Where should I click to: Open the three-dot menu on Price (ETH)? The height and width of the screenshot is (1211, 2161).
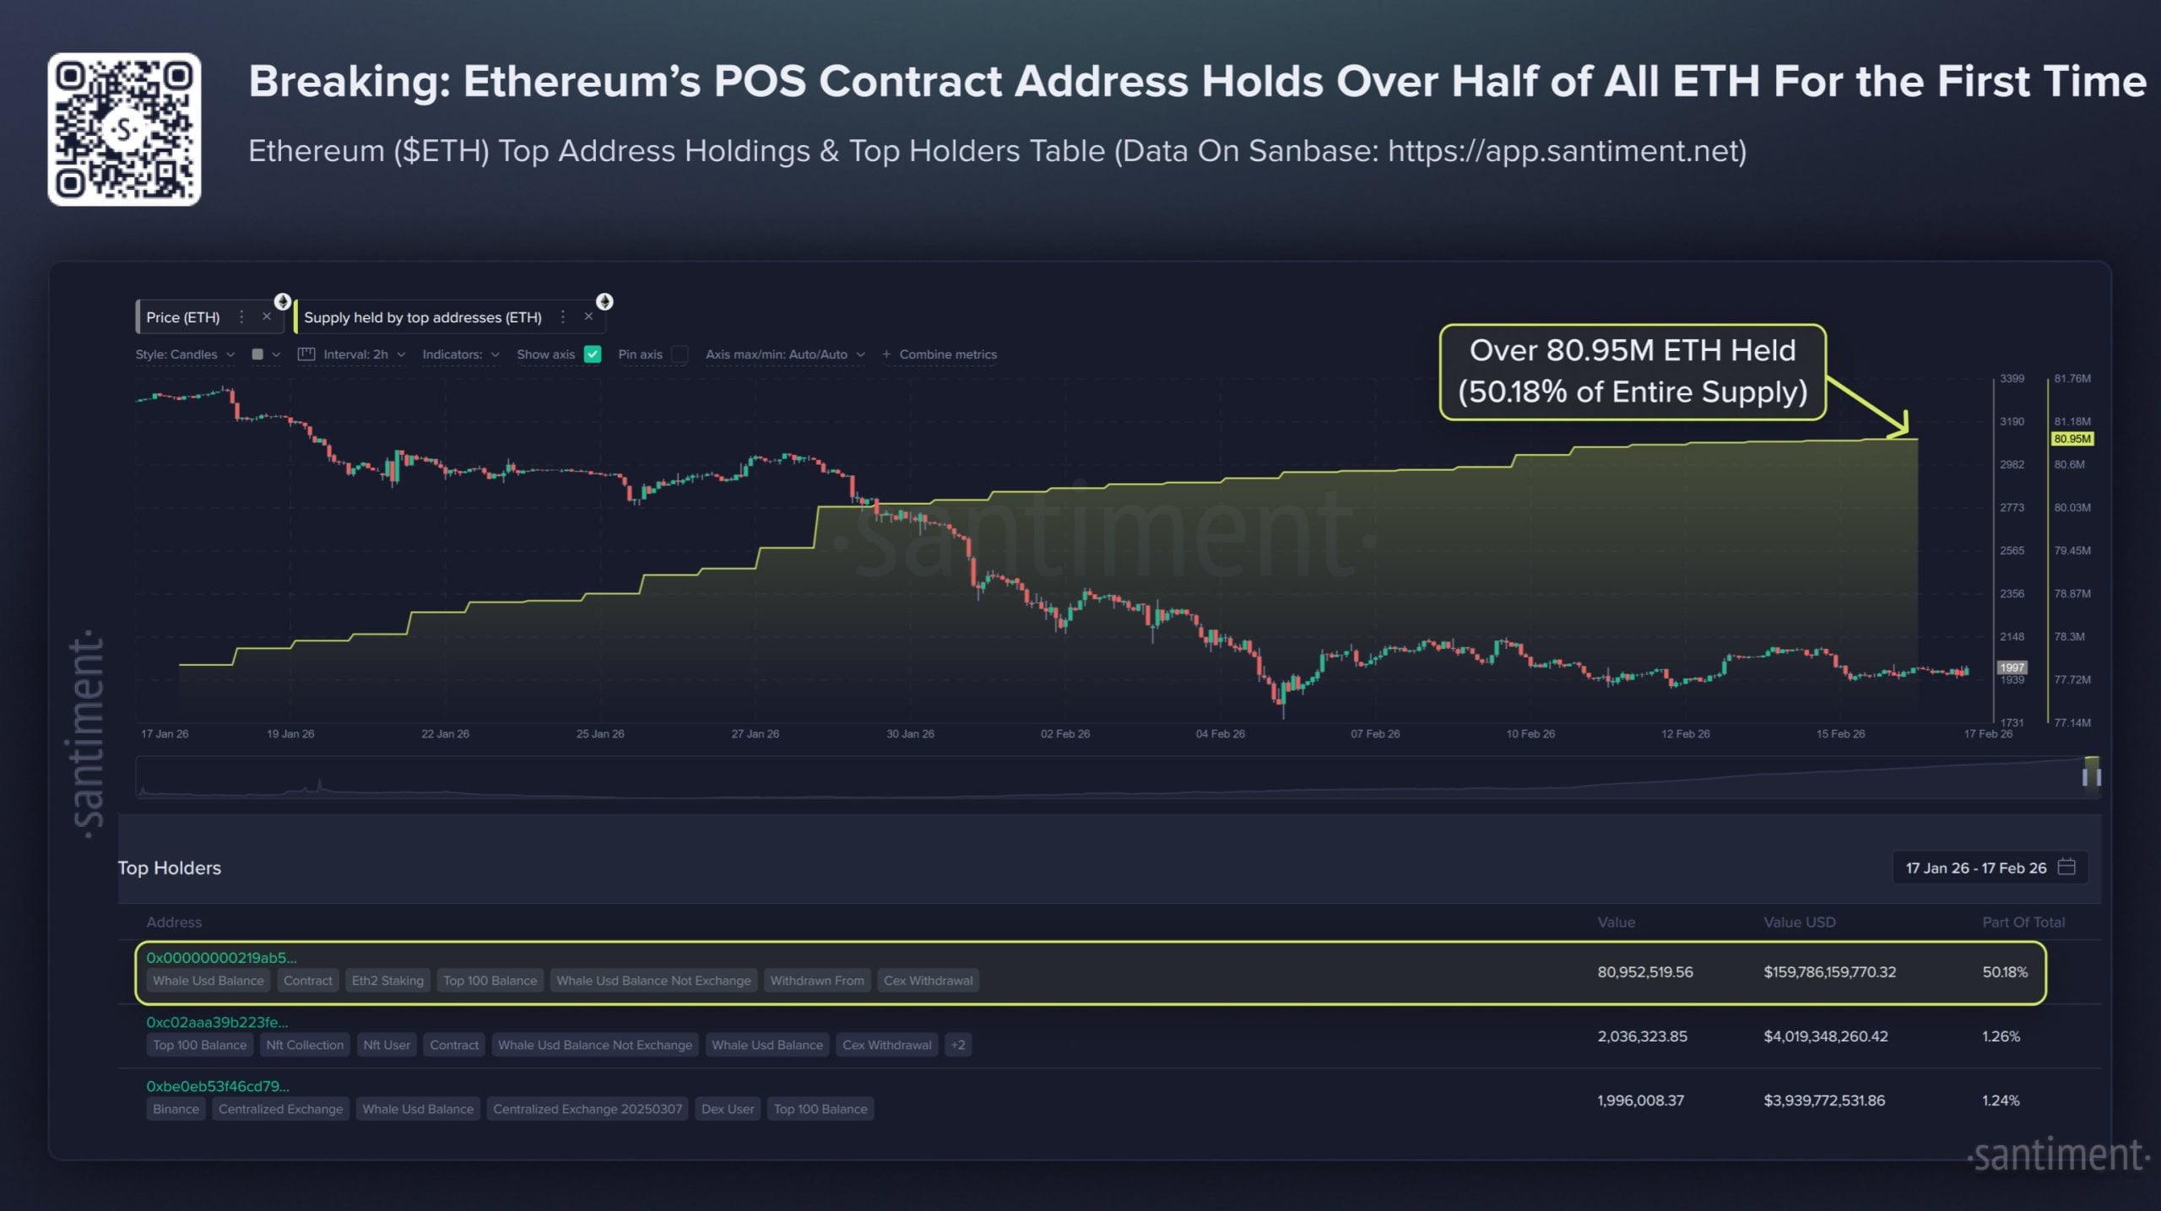pos(241,317)
